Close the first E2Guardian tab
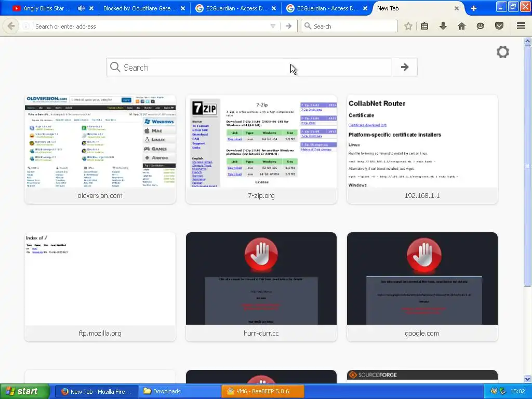 click(274, 8)
